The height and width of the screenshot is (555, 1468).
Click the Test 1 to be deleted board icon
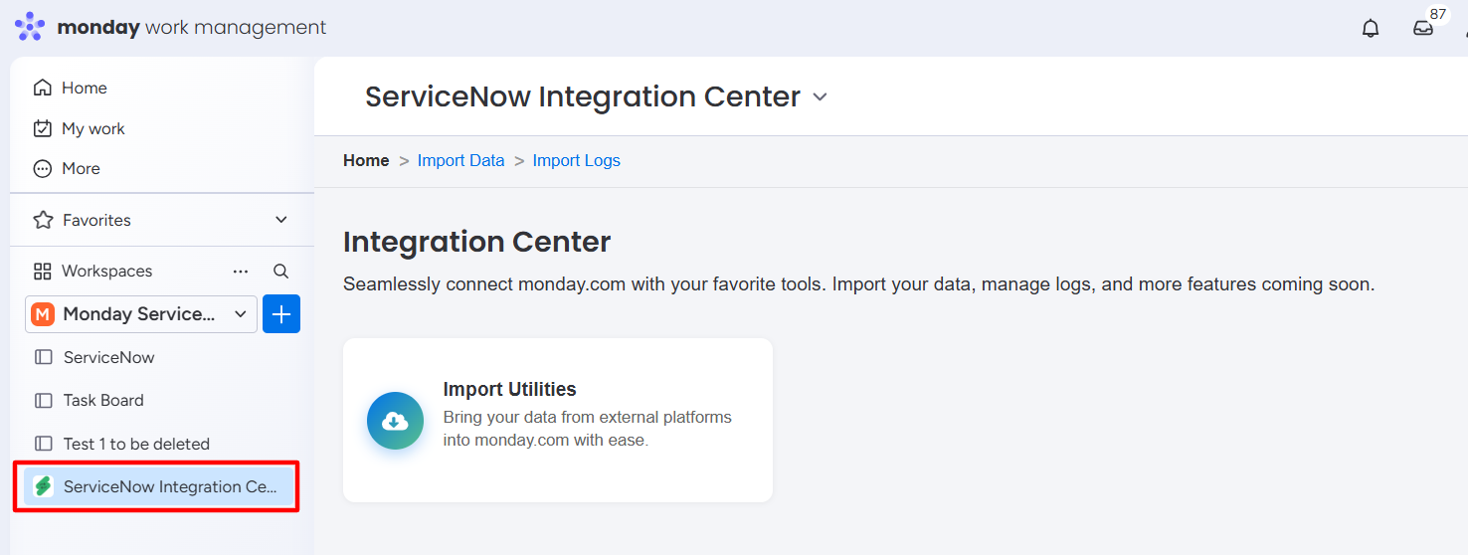point(43,444)
